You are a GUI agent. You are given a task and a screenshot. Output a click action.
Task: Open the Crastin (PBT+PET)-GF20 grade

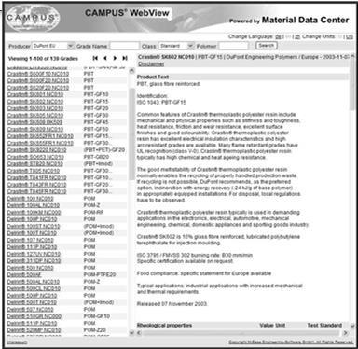point(36,150)
